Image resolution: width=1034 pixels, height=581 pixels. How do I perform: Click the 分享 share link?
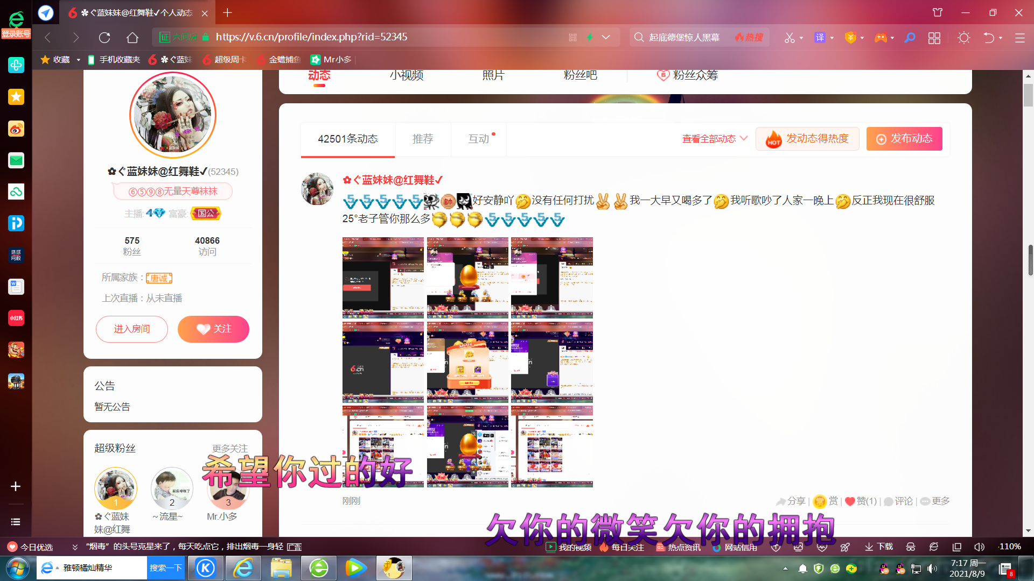tap(791, 501)
